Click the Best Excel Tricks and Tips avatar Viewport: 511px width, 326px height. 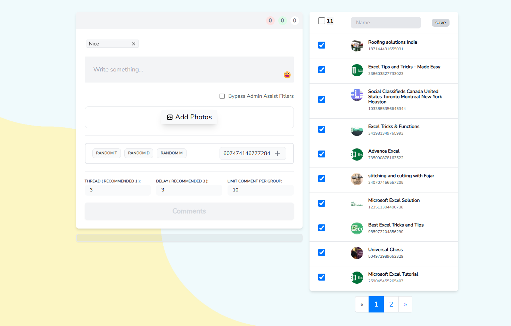pos(357,228)
